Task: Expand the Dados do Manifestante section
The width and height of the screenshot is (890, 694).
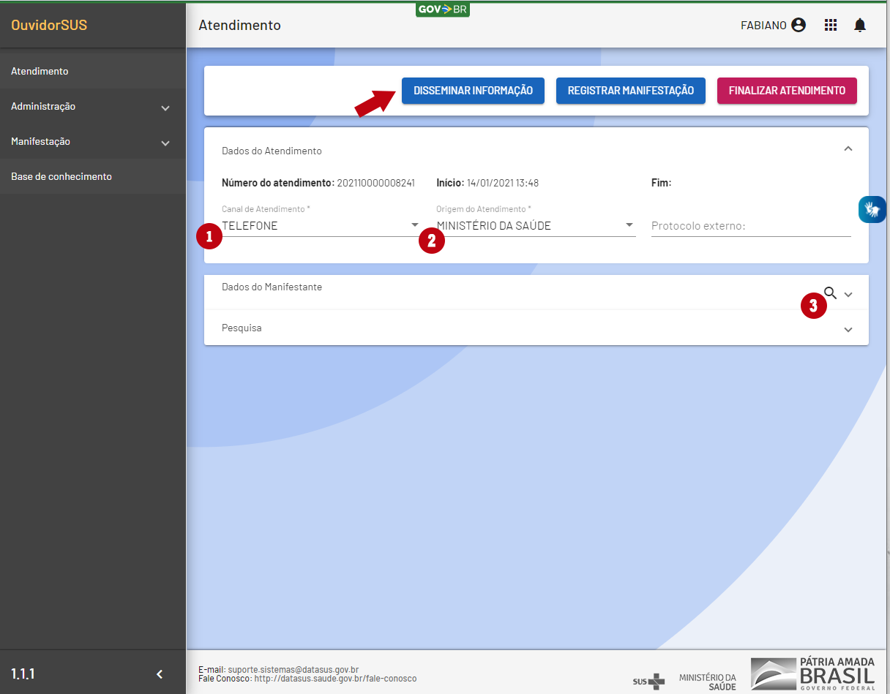Action: tap(848, 294)
